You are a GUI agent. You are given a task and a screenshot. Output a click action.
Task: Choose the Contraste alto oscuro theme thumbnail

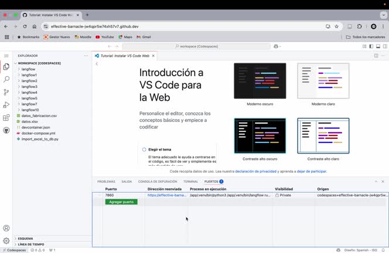[260, 136]
